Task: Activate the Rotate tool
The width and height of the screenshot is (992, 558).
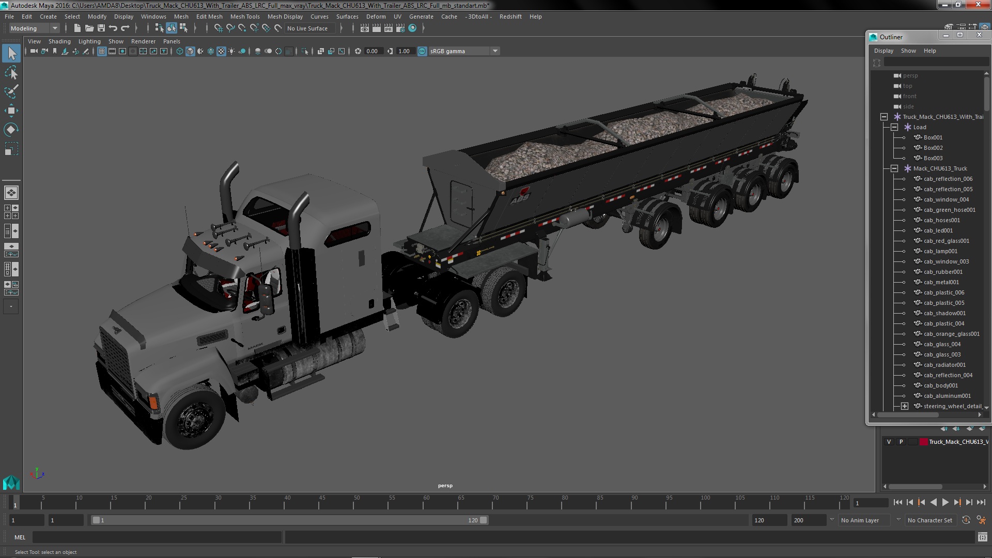Action: [11, 130]
